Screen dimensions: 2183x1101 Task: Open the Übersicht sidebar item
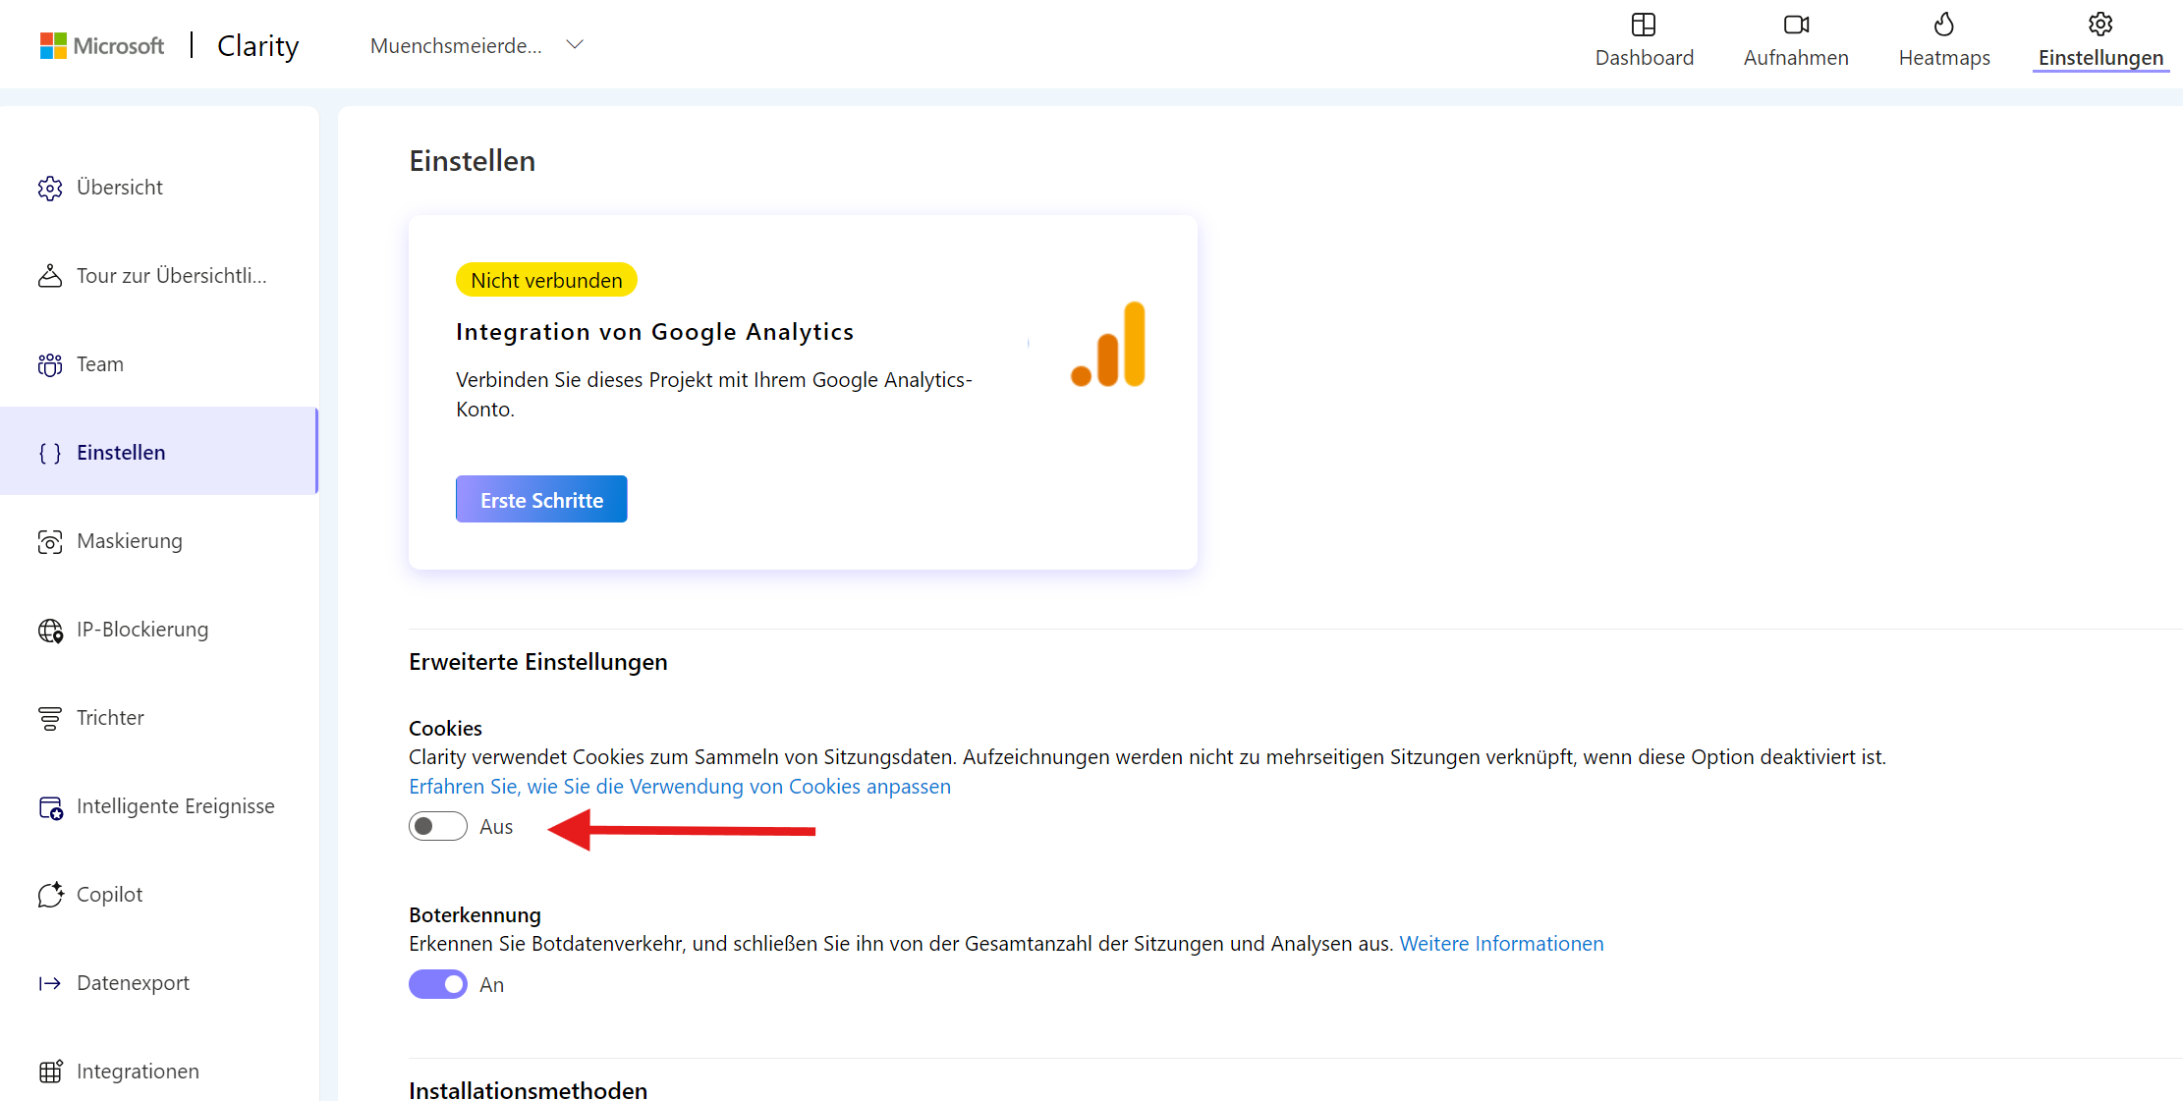click(119, 188)
